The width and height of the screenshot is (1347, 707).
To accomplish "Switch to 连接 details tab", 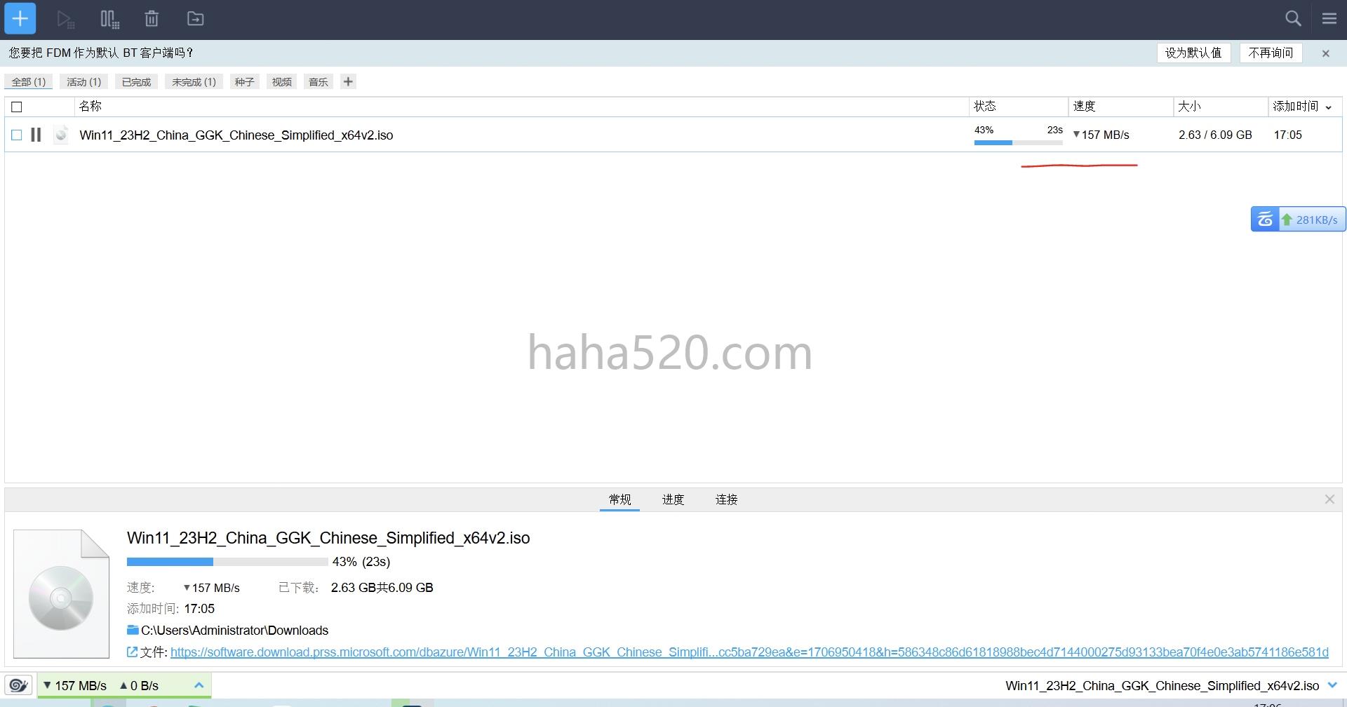I will point(726,499).
